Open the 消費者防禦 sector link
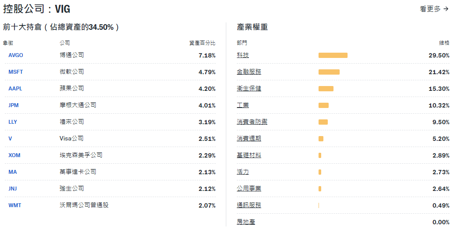The image size is (453, 230). (x=252, y=122)
